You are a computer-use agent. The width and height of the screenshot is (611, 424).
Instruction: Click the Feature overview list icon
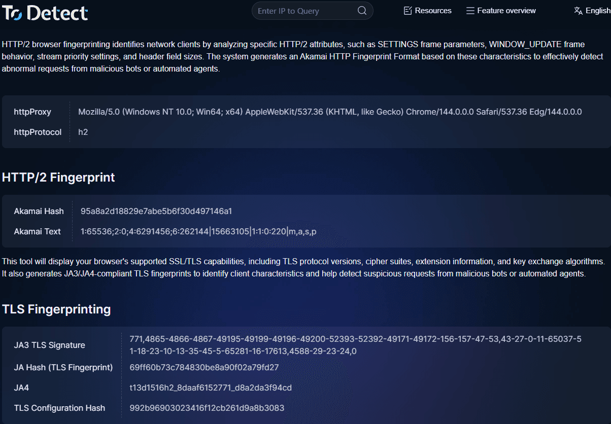coord(470,11)
